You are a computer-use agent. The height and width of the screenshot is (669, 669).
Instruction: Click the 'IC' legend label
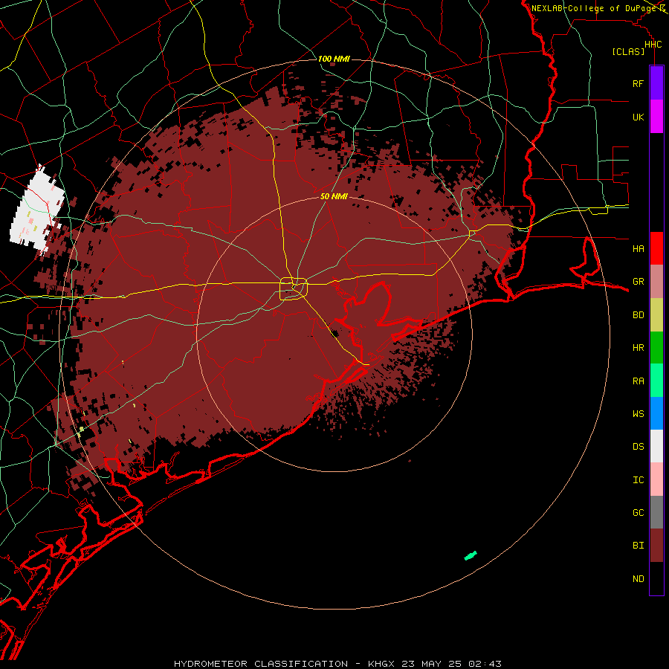(638, 479)
